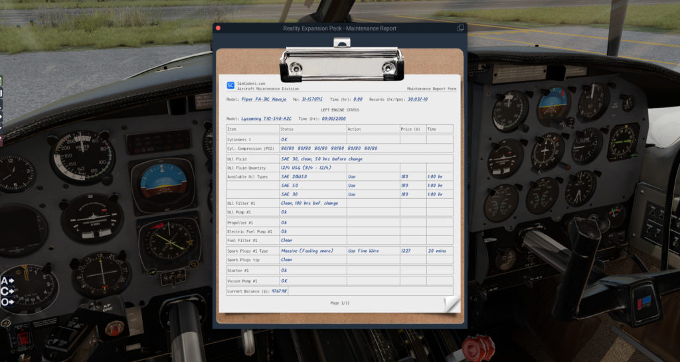Click the Lycoming TIO-540-A2C engine model
Viewport: 680px width, 362px height.
[266, 119]
